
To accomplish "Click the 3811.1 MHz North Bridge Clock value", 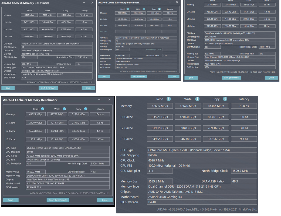I will [267, 47].
